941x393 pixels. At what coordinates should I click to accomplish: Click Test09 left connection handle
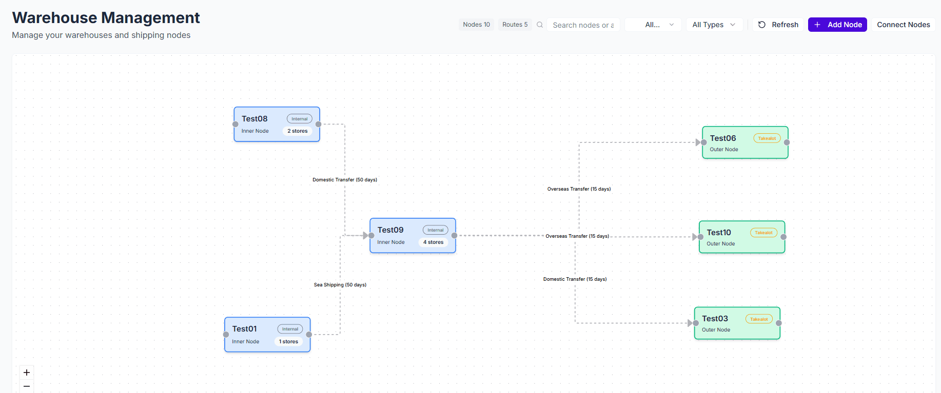point(371,236)
